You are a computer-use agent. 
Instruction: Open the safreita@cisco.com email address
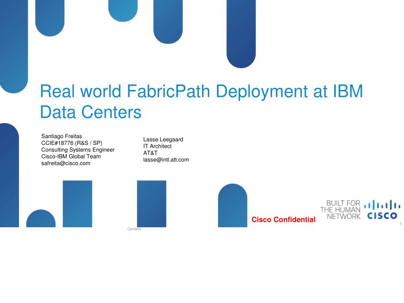66,163
